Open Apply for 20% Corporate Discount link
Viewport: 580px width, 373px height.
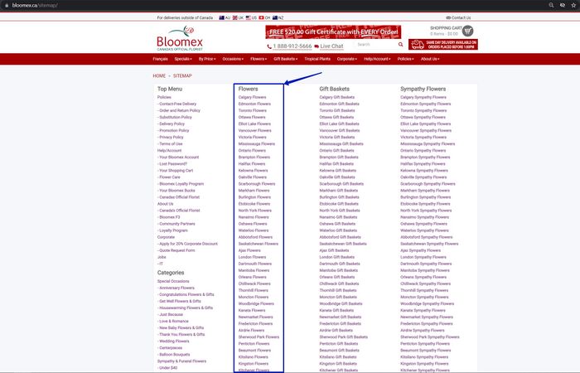187,244
